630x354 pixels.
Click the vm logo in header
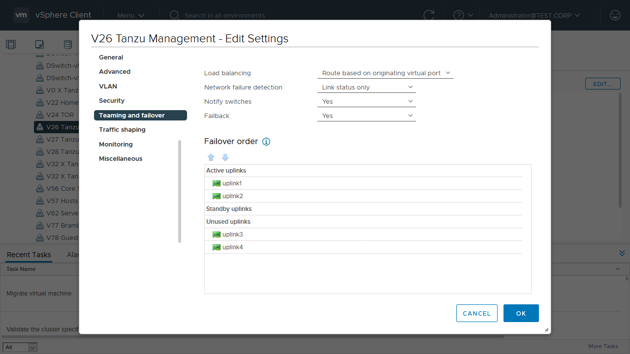[21, 15]
